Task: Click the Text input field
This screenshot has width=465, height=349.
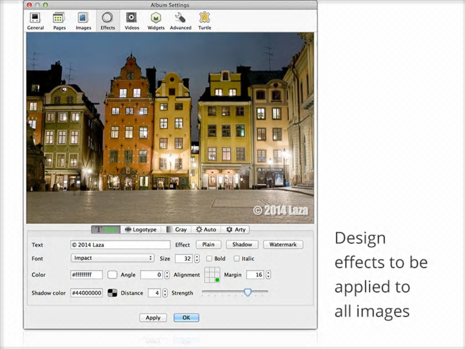Action: coord(120,245)
